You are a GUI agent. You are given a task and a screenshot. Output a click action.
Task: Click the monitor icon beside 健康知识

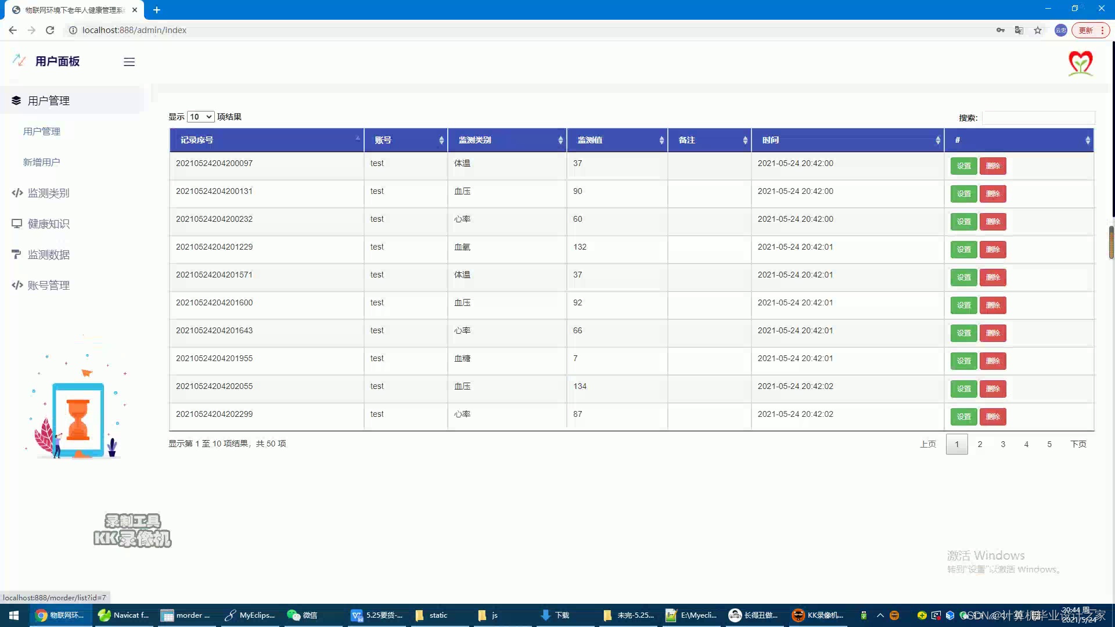(17, 224)
